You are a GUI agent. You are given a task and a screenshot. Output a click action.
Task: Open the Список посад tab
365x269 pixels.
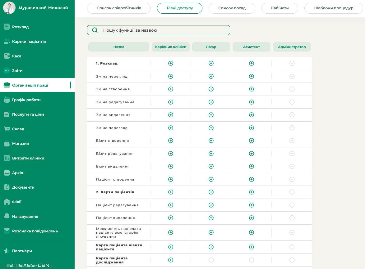(232, 8)
